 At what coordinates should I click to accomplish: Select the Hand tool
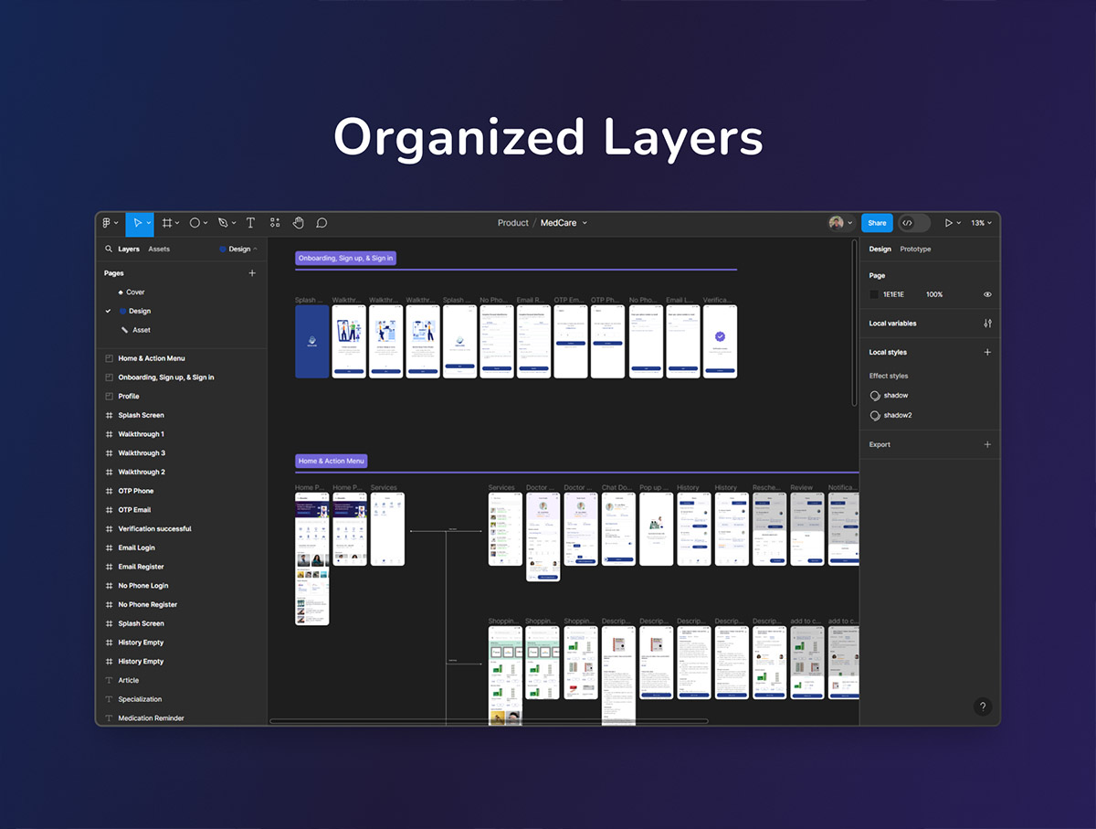coord(298,223)
